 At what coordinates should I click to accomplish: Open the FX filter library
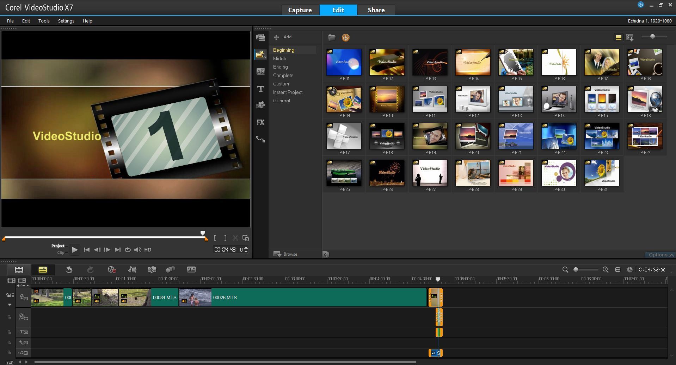tap(260, 122)
